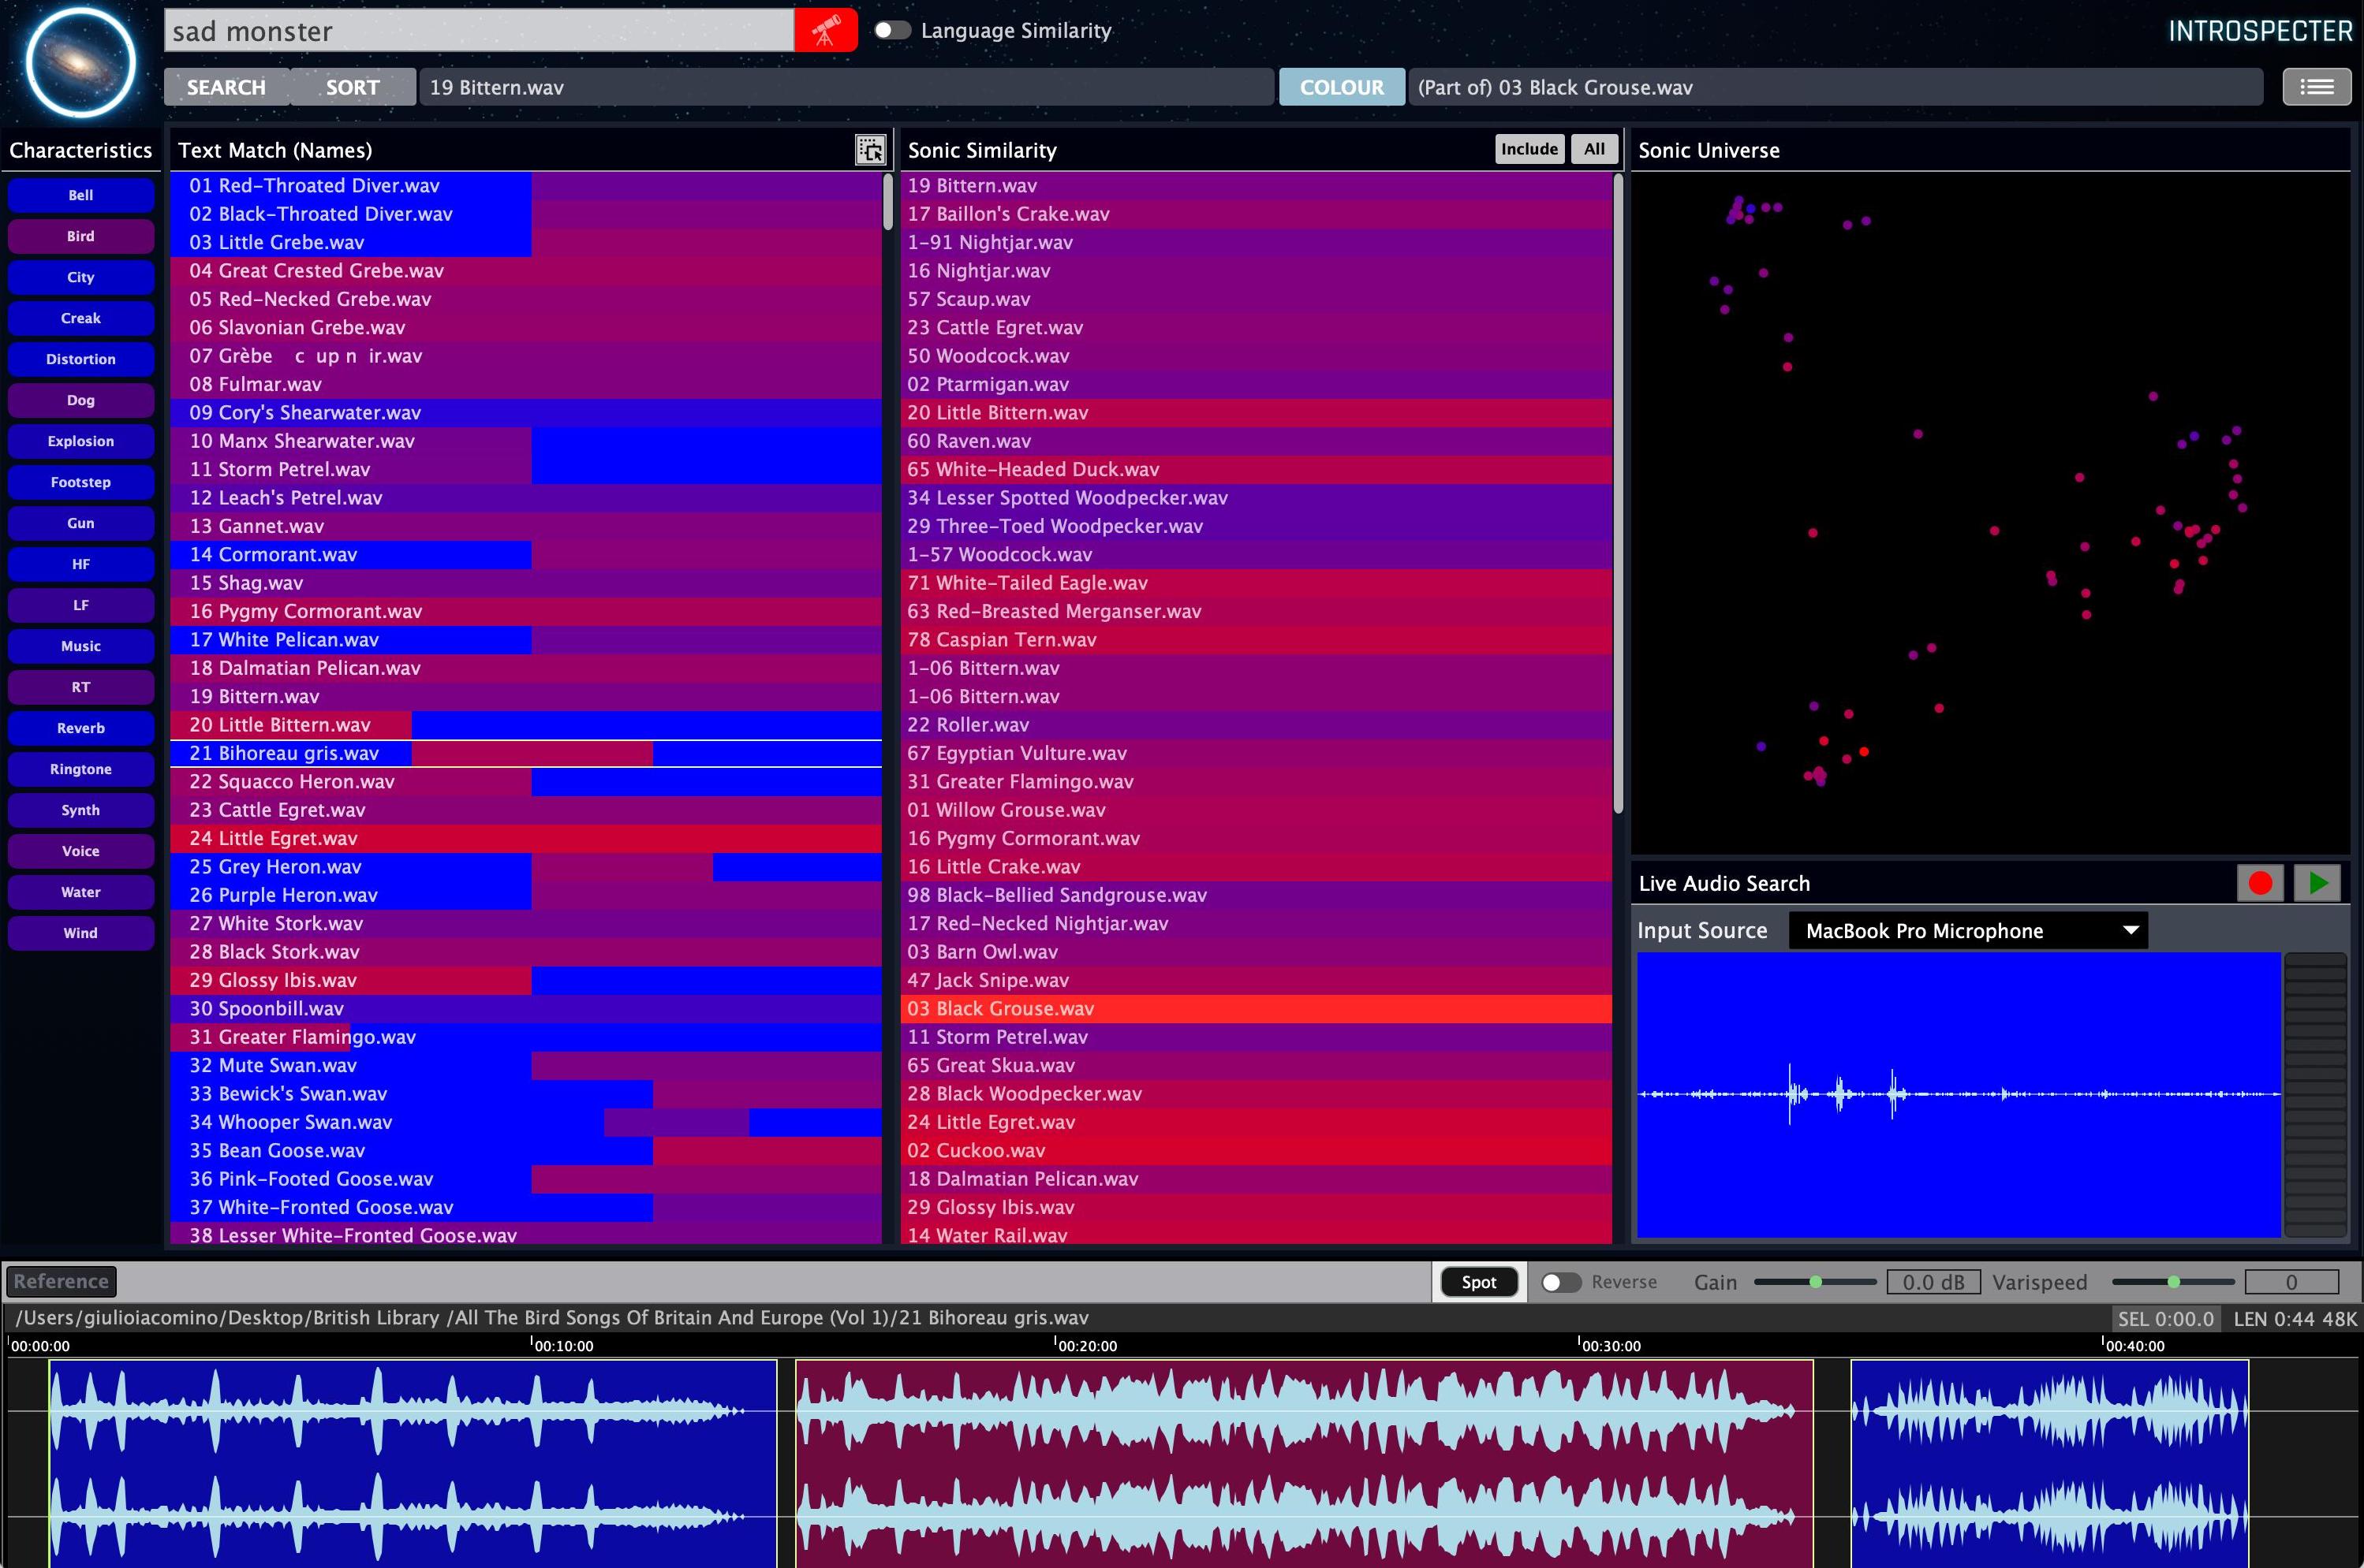Play live audio with green play button
This screenshot has height=1568, width=2364.
(2318, 883)
